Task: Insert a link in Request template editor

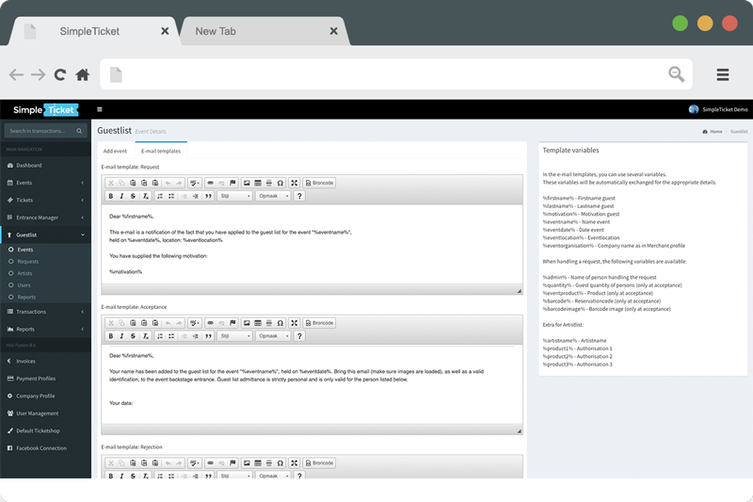Action: 210,183
